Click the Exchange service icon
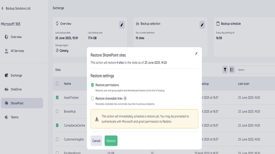Screen dimensions: 275x154 tap(7, 75)
